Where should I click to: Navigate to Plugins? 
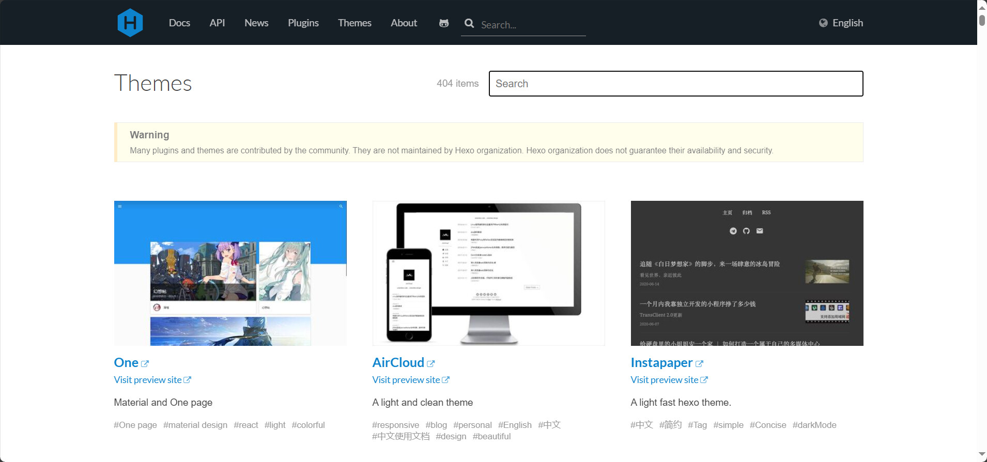(x=303, y=23)
